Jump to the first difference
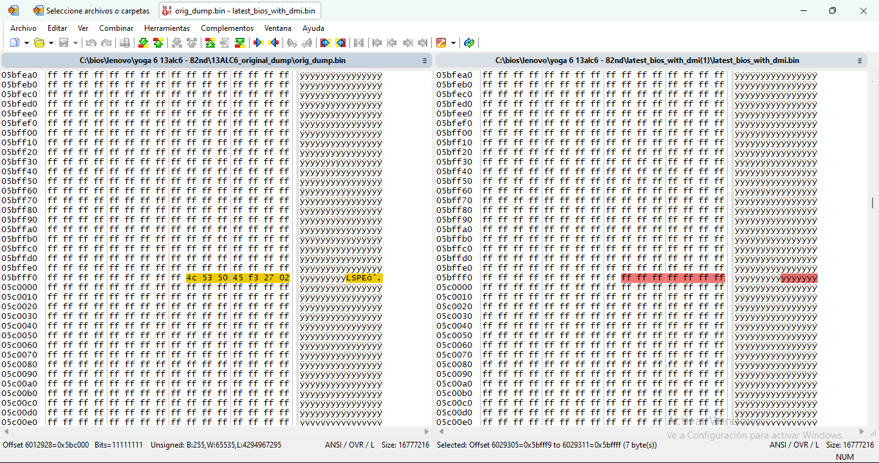 (x=210, y=43)
